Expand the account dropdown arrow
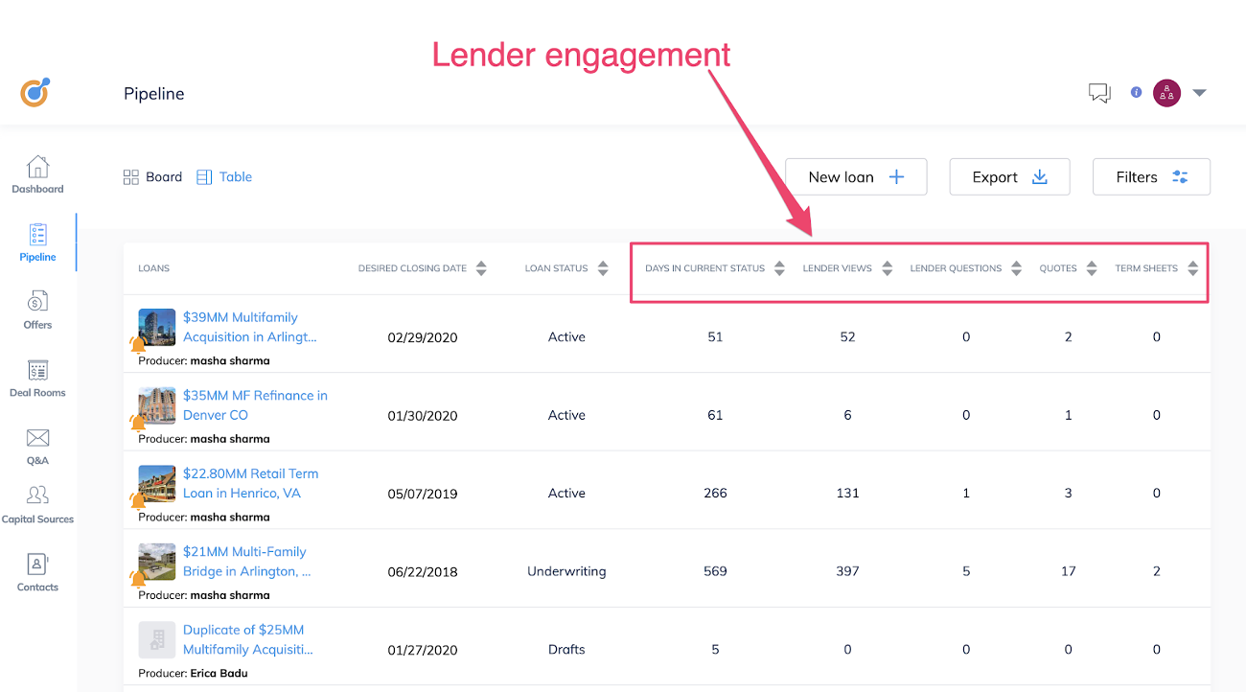Image resolution: width=1246 pixels, height=692 pixels. [1199, 93]
